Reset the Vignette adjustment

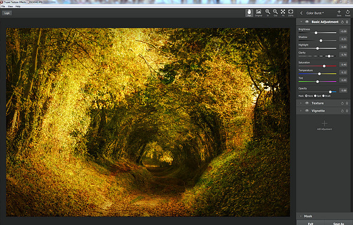coord(342,111)
